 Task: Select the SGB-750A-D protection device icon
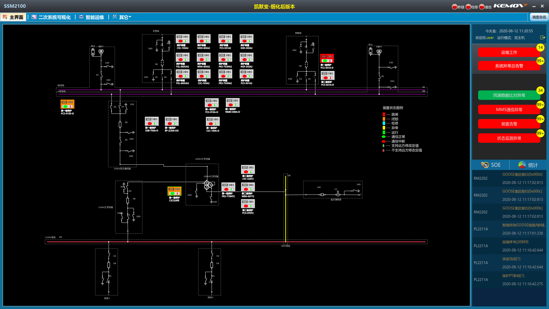[152, 121]
